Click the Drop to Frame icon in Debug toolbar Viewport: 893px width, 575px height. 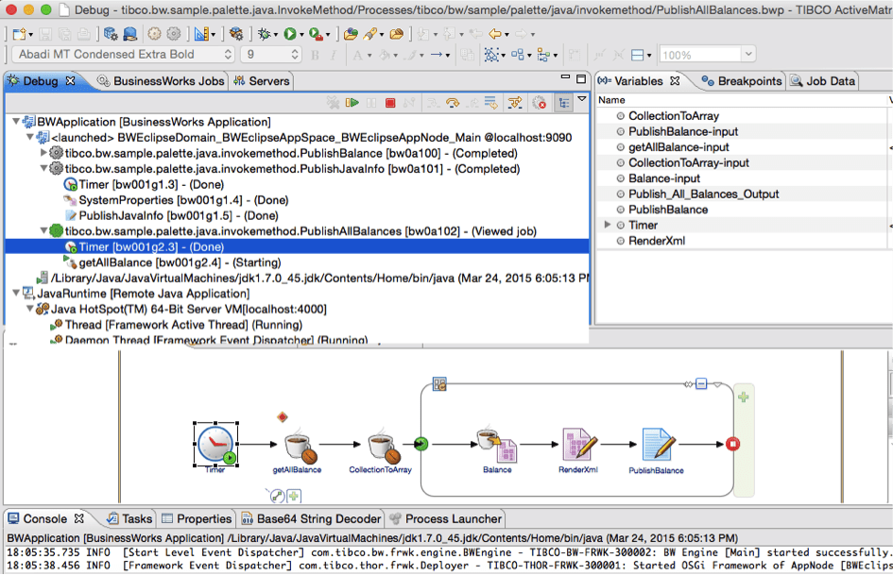coord(490,103)
